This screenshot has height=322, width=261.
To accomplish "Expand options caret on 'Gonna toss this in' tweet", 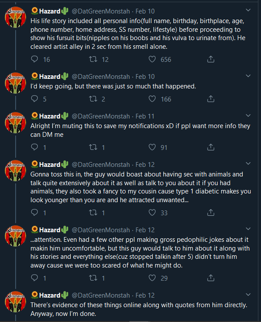I will point(248,163).
